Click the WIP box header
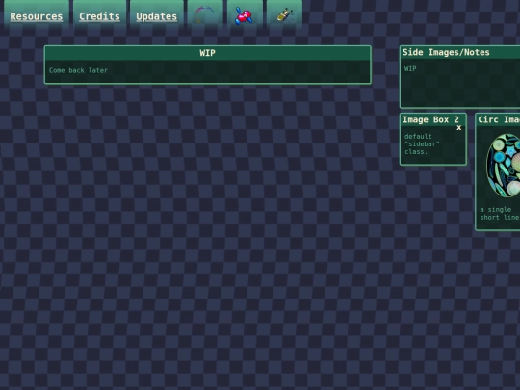The image size is (520, 390). tap(208, 53)
